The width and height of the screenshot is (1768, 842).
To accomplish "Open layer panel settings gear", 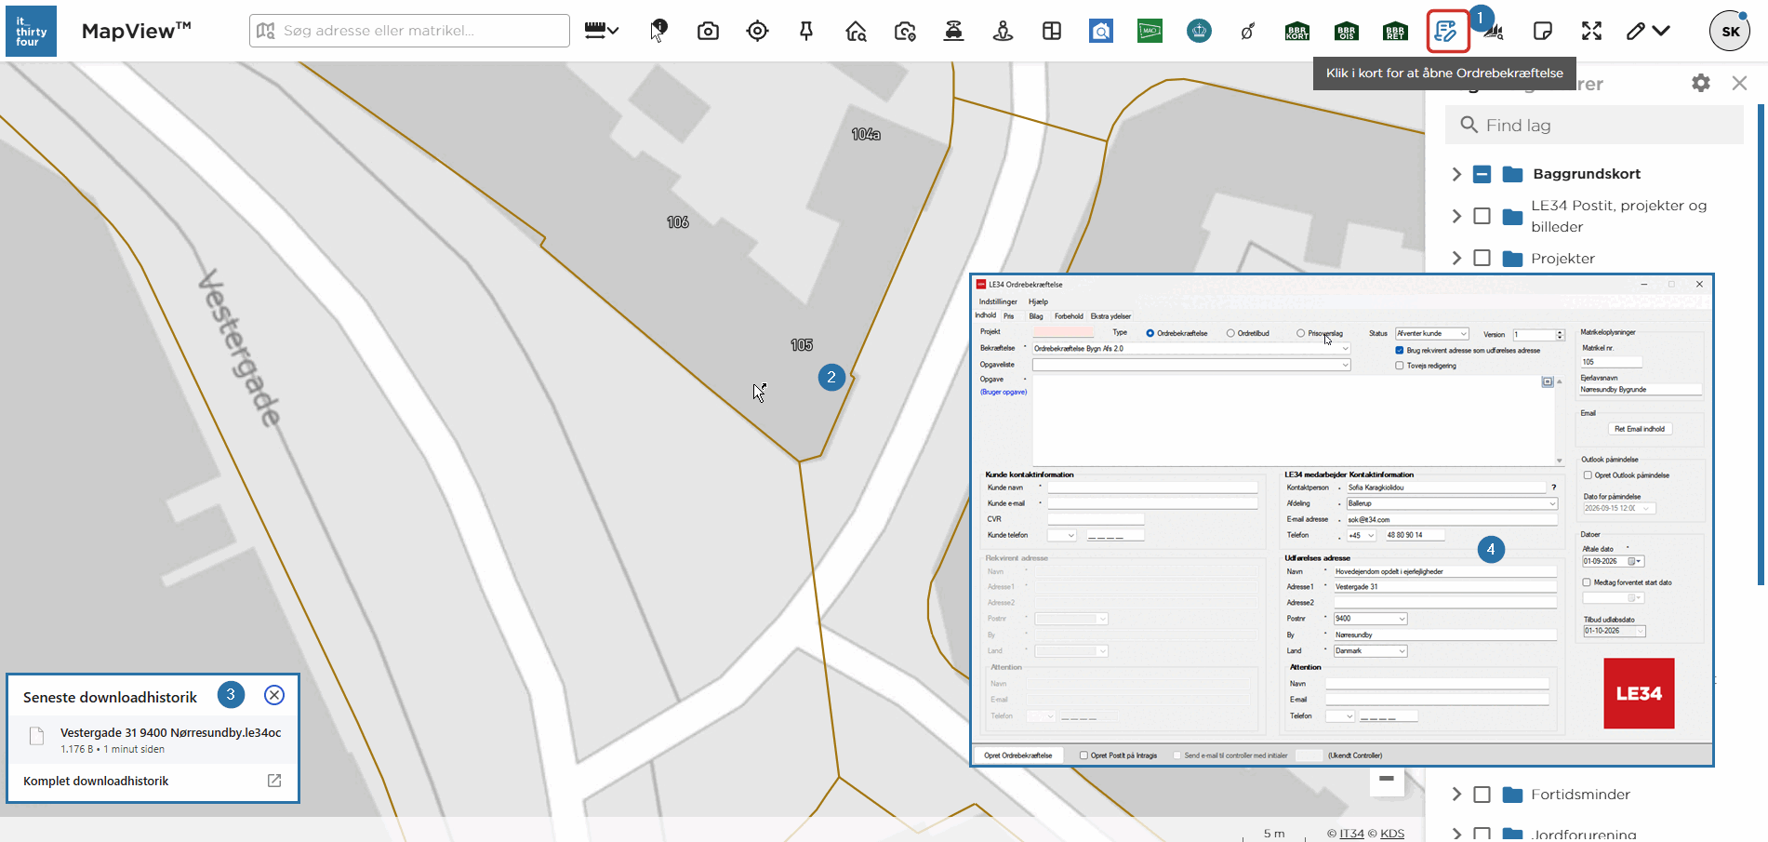I will [x=1701, y=83].
